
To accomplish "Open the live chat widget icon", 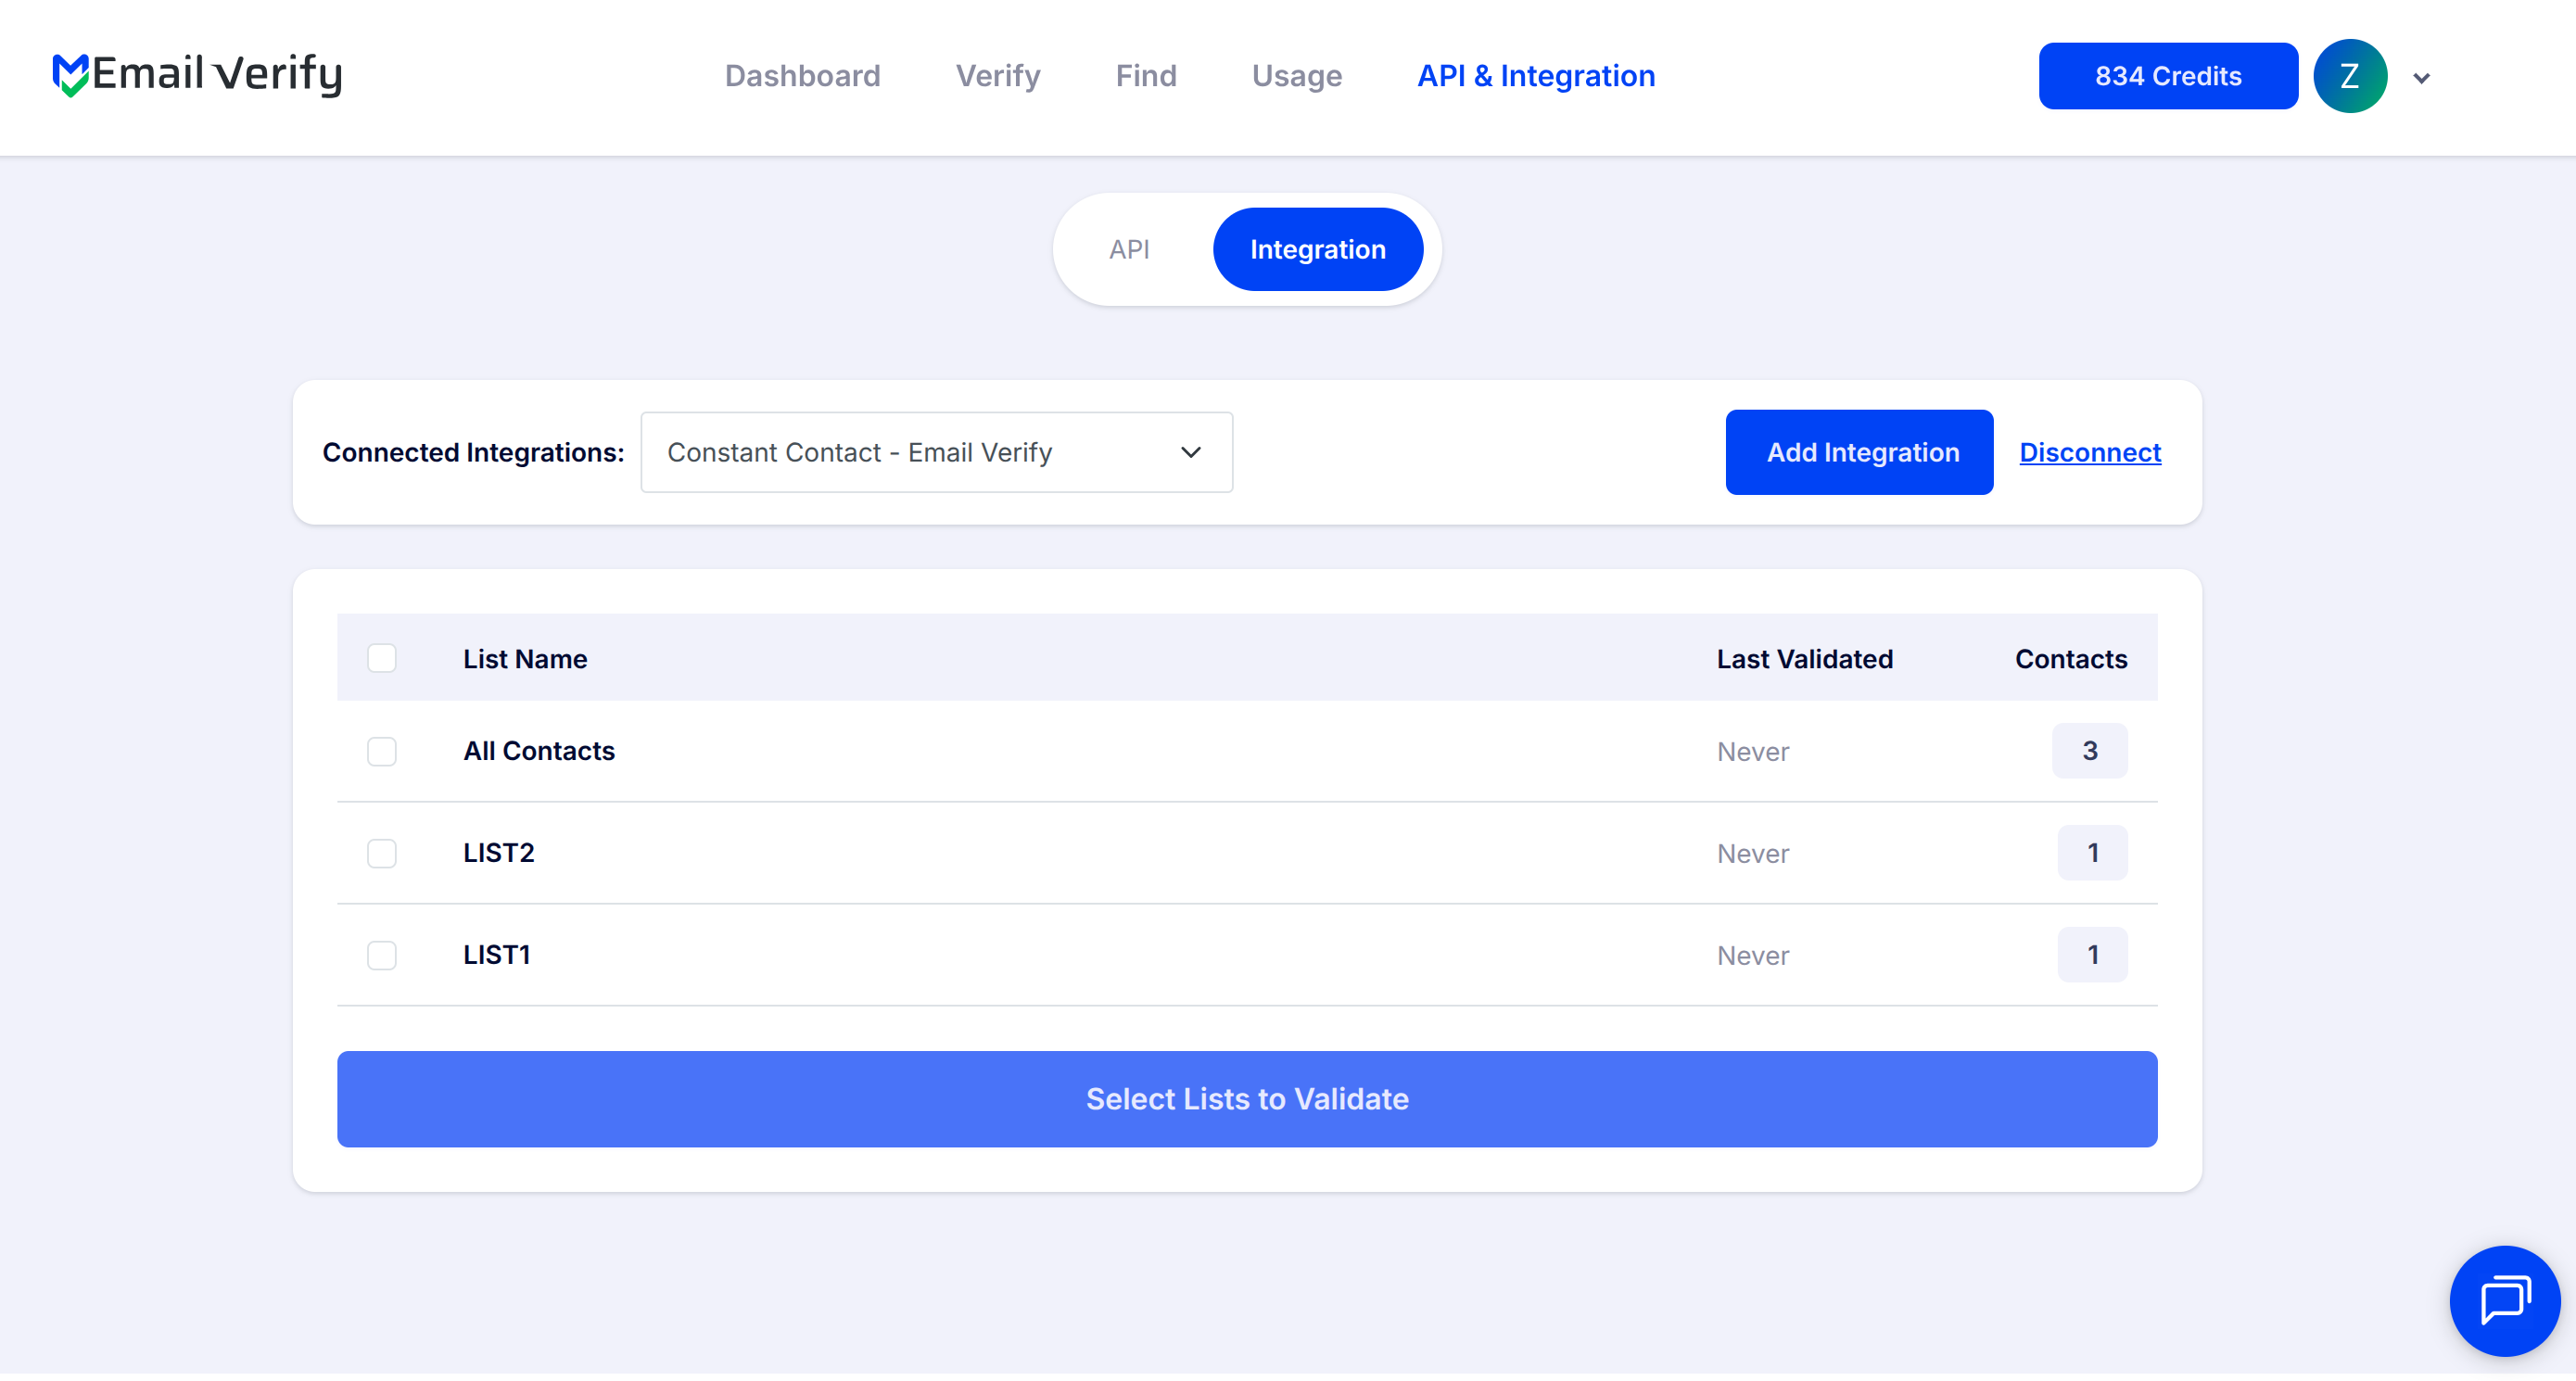I will click(x=2503, y=1299).
